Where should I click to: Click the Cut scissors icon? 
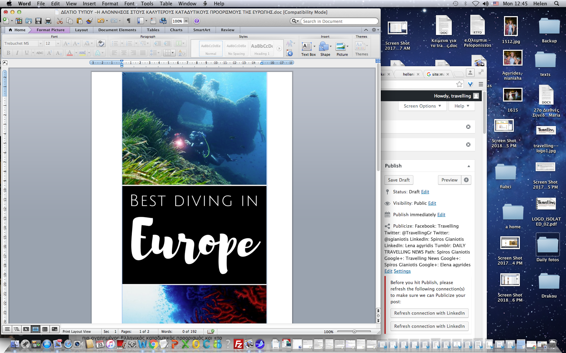(x=60, y=21)
